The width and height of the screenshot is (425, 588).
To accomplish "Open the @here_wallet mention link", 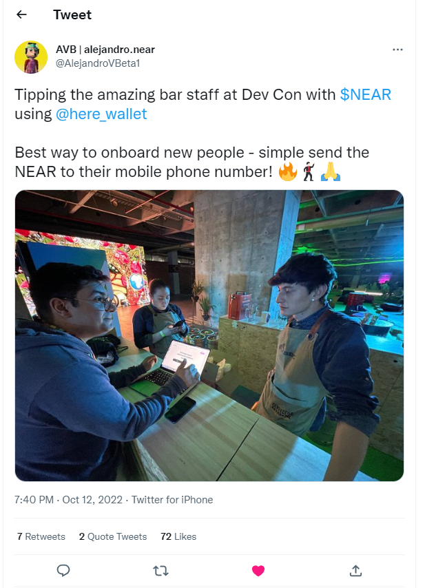I will pos(101,114).
